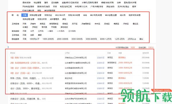Open the 3楼 会计 (3000+五险 job posting
The width and height of the screenshot is (172, 104).
[26, 68]
